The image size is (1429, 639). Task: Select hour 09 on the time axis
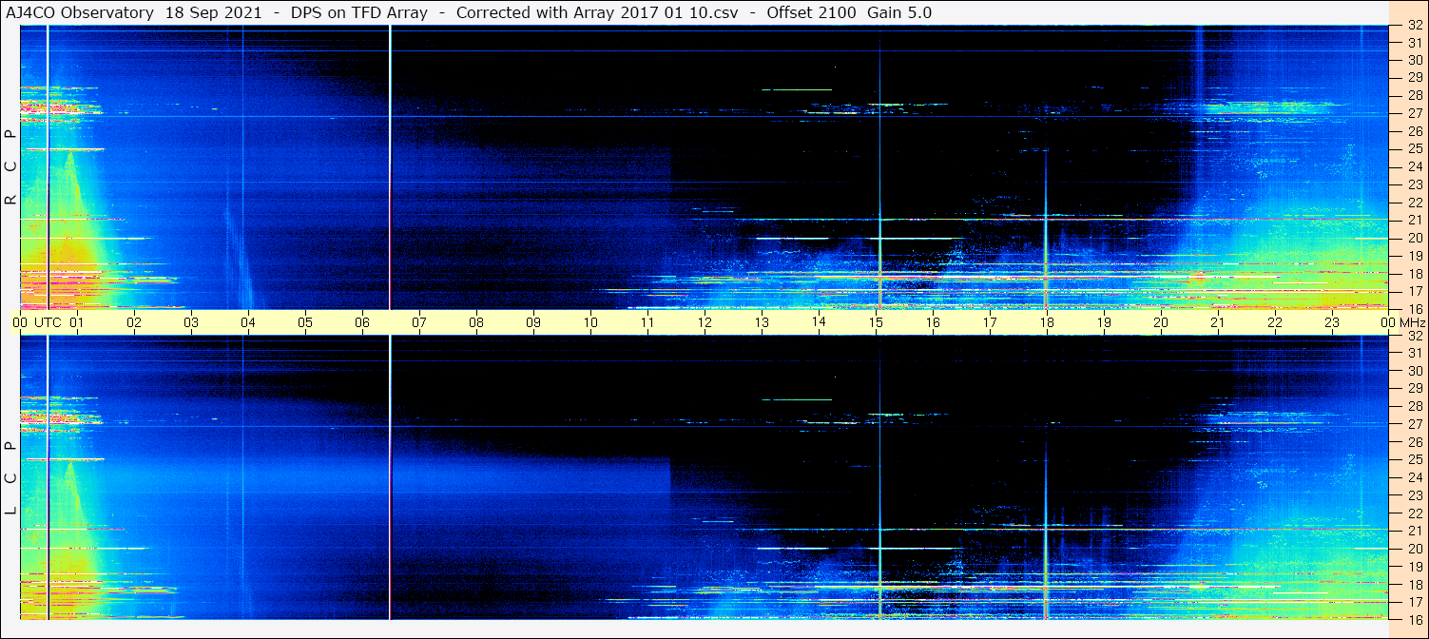[533, 322]
